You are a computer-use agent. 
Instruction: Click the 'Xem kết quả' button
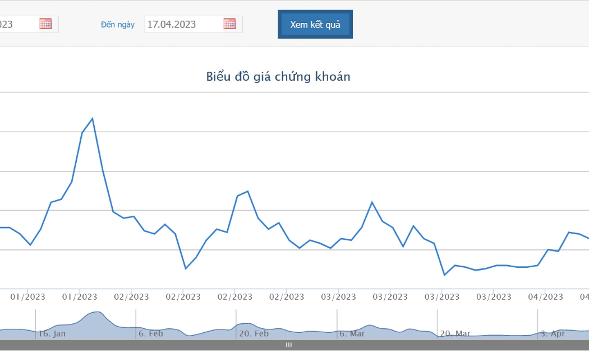pyautogui.click(x=315, y=25)
